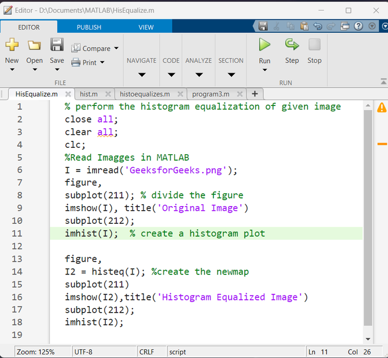Viewport: 388px width, 358px height.
Task: Run the script with the green arrow
Action: pyautogui.click(x=265, y=45)
